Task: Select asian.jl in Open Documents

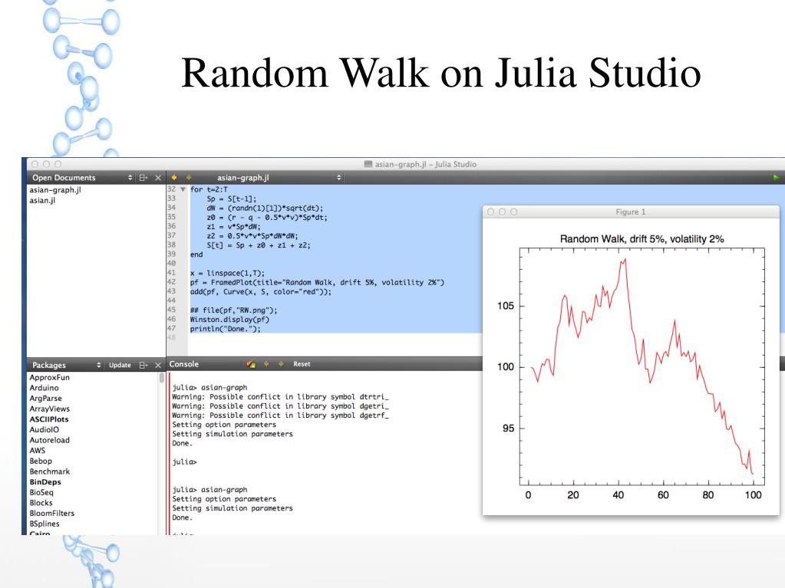Action: [x=42, y=201]
